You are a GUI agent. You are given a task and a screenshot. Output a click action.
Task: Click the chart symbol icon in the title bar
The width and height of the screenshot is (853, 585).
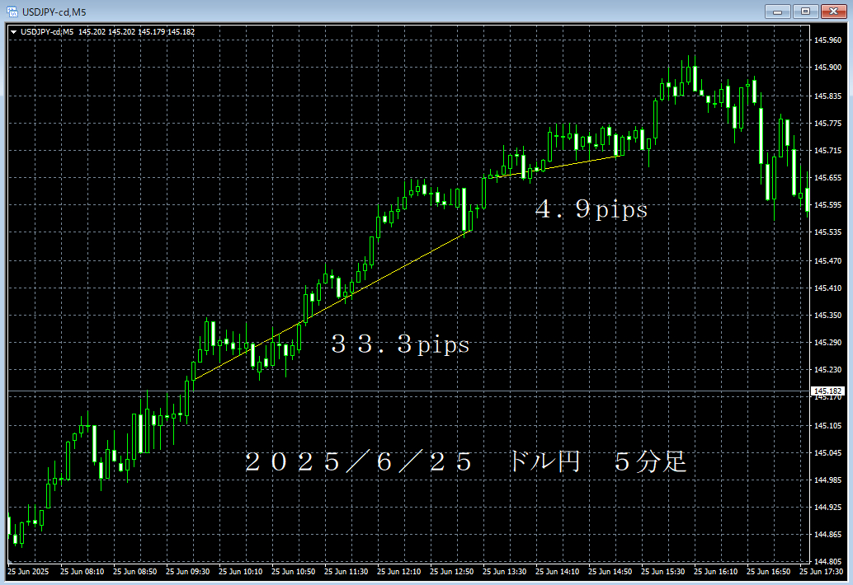coord(12,12)
